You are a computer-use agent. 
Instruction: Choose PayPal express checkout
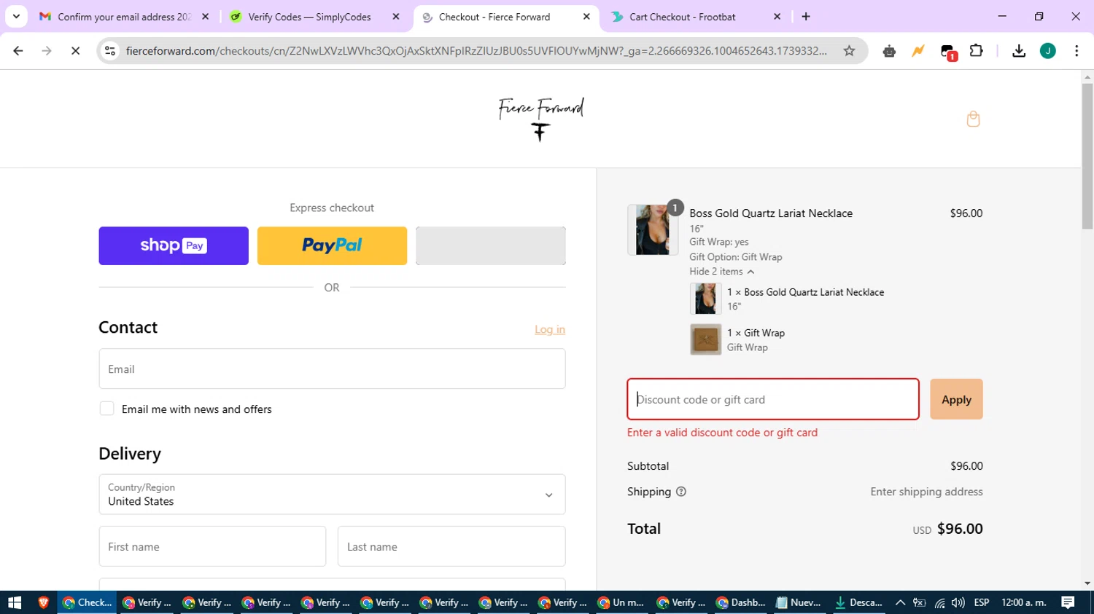(x=332, y=245)
